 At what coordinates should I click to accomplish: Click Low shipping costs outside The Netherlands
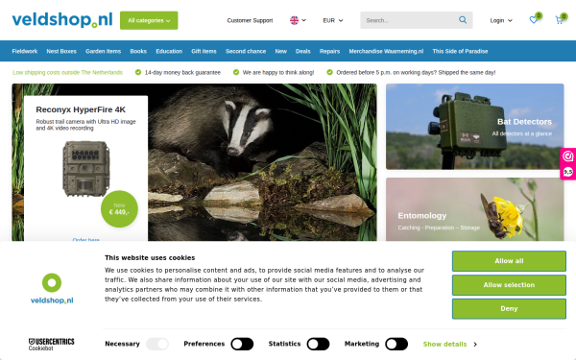point(67,72)
